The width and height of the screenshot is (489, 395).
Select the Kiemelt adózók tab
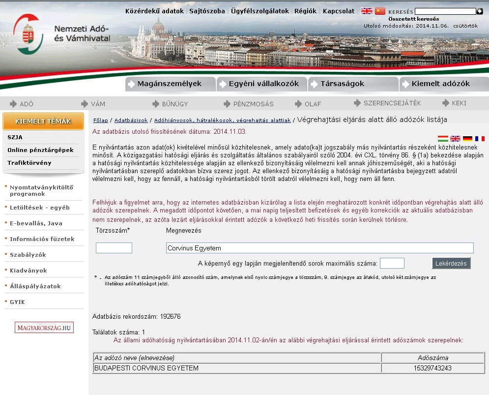coord(444,84)
